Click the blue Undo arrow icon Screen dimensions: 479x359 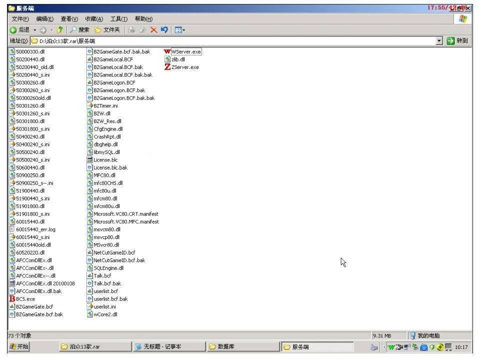[x=164, y=30]
